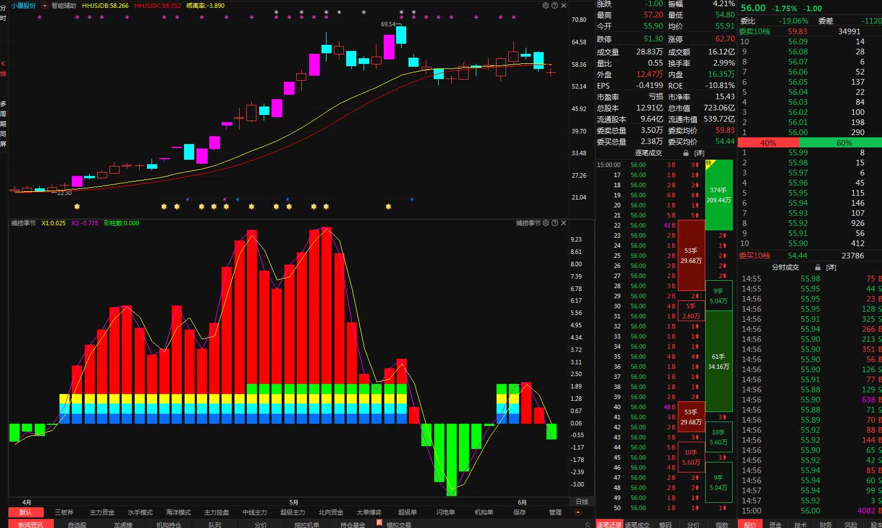The width and height of the screenshot is (882, 528).
Task: Click 智能辅助 label in chart header
Action: click(63, 6)
